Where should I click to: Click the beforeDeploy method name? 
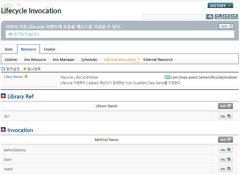15,150
